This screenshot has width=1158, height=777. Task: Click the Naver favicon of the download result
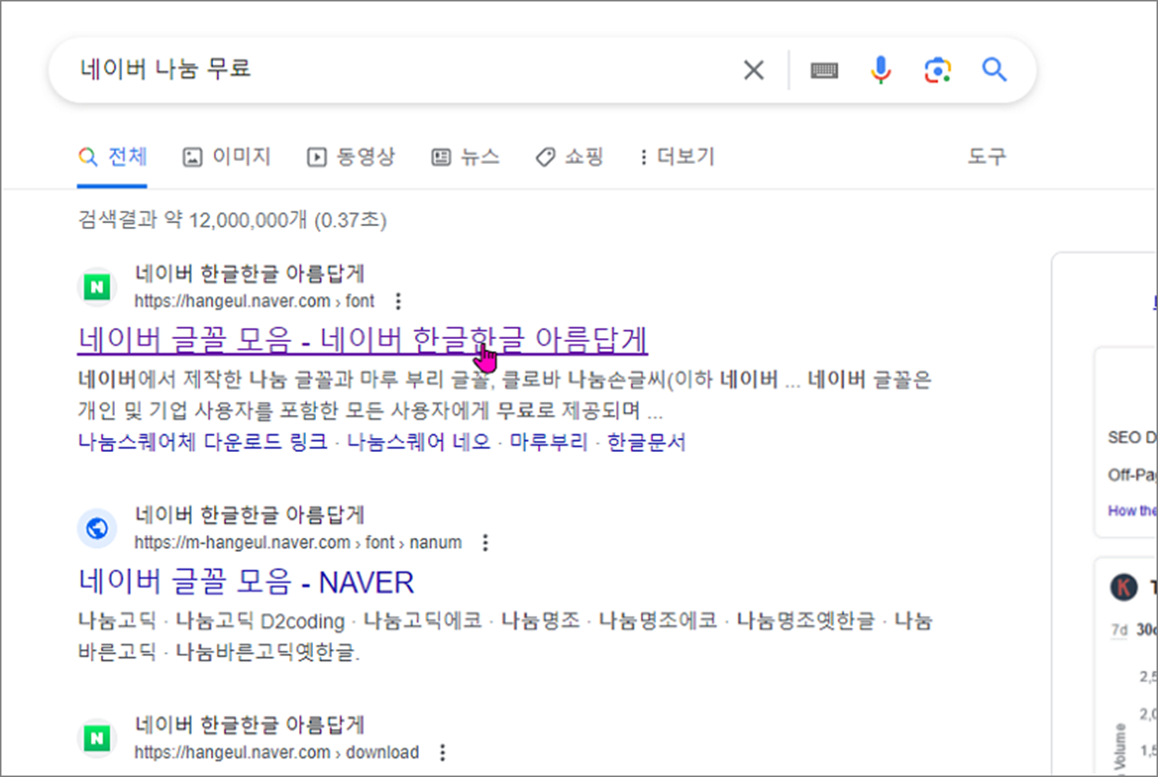tap(97, 738)
